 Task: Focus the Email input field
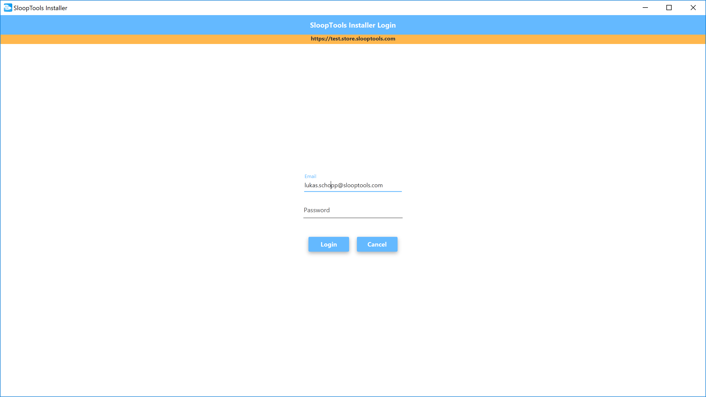point(353,185)
